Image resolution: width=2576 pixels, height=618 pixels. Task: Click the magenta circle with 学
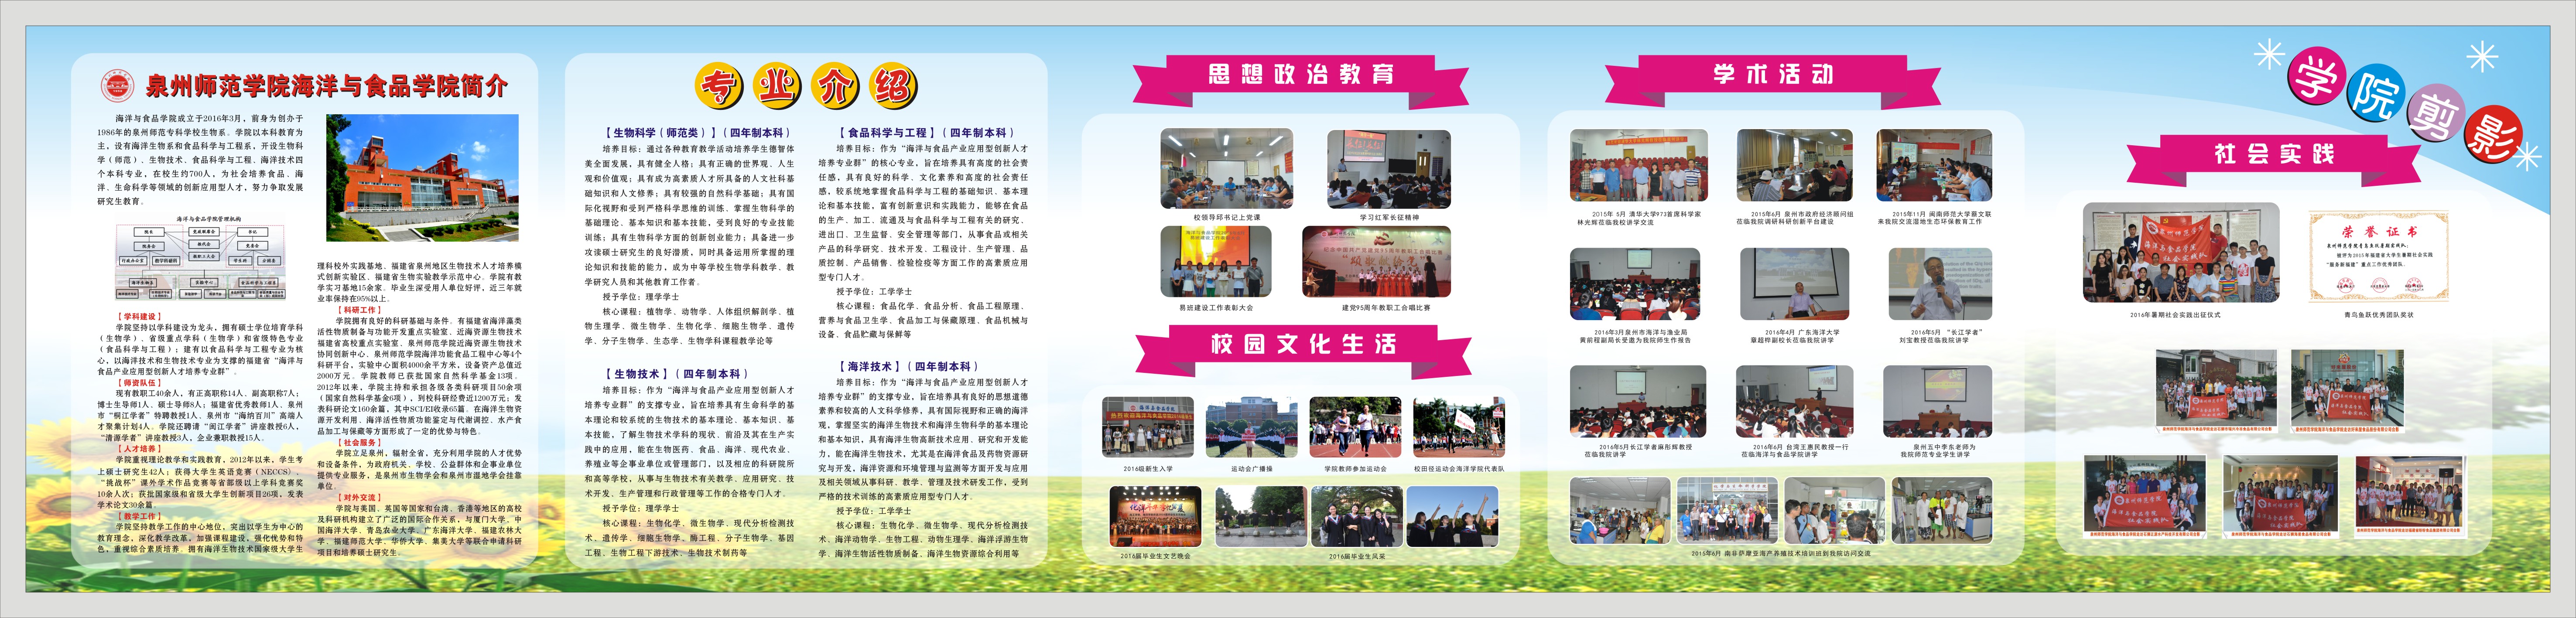[2316, 76]
